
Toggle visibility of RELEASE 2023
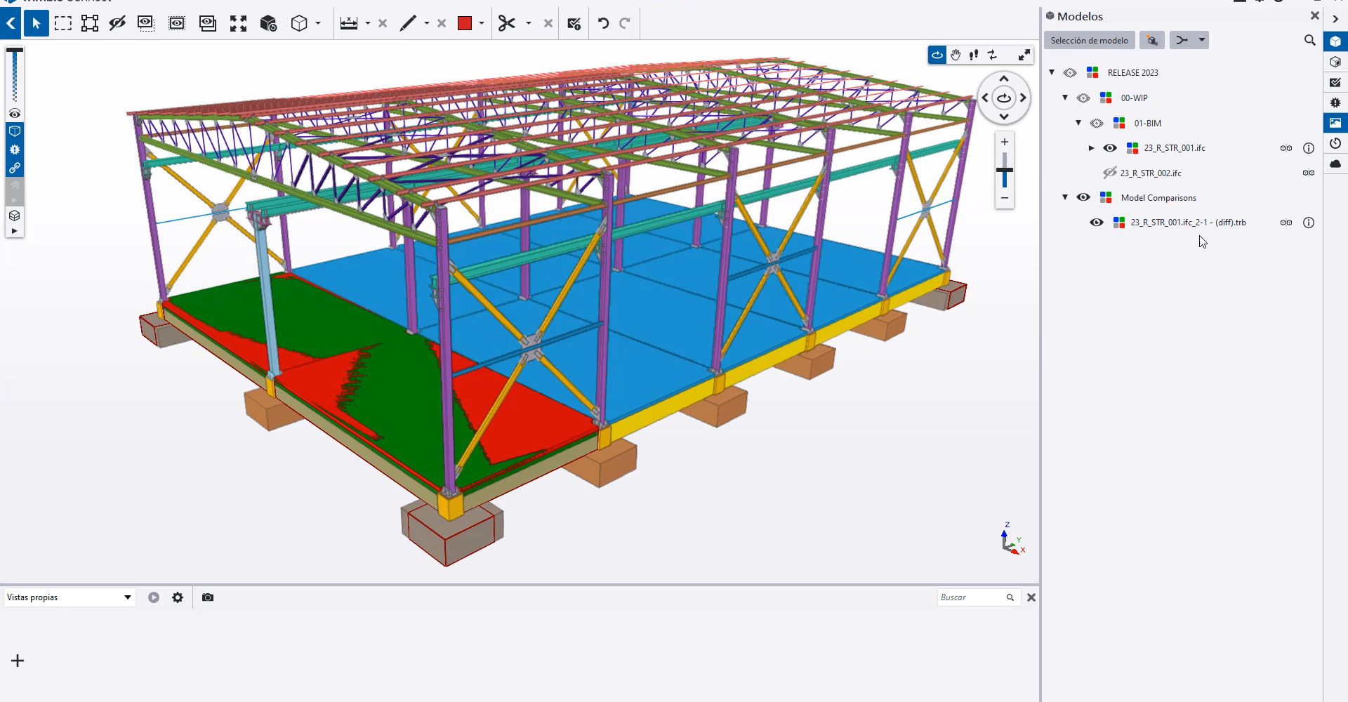pos(1070,72)
